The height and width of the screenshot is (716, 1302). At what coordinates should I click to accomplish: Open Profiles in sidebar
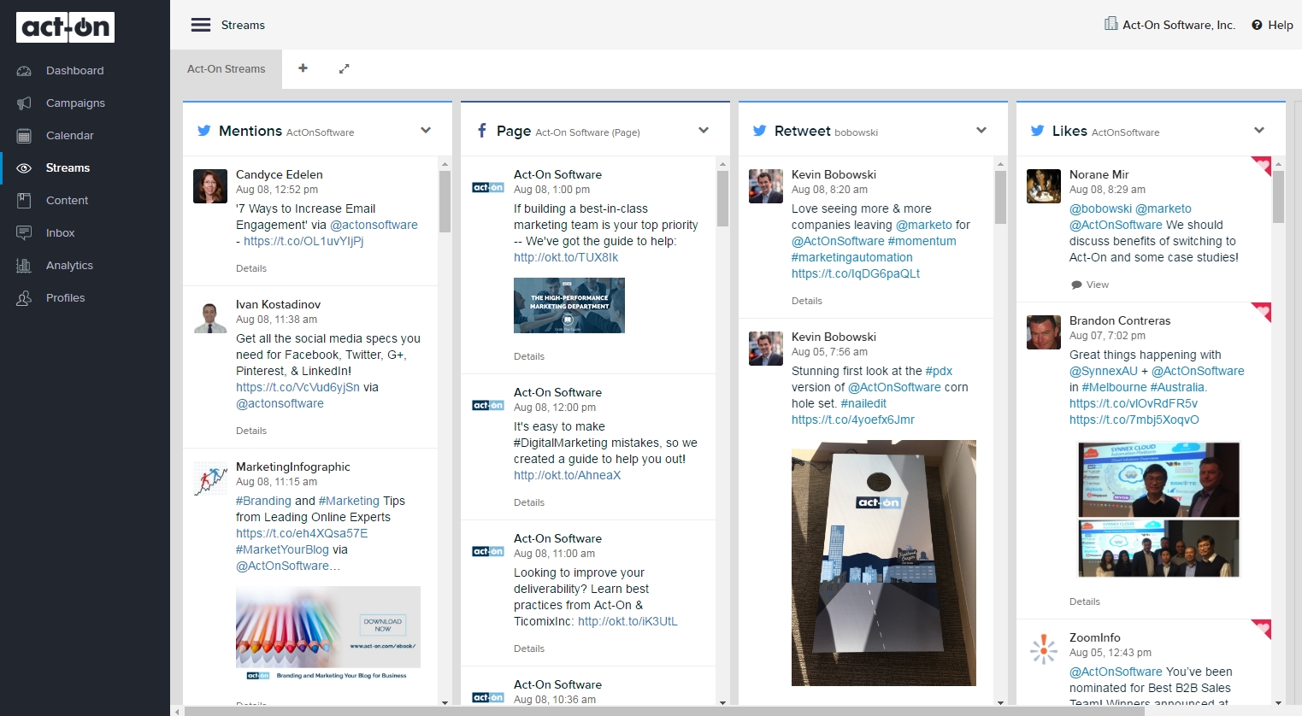[66, 298]
